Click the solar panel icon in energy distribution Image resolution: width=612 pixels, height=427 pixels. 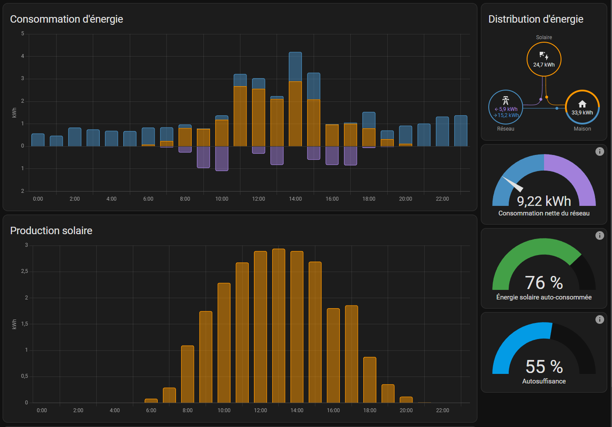(x=544, y=56)
